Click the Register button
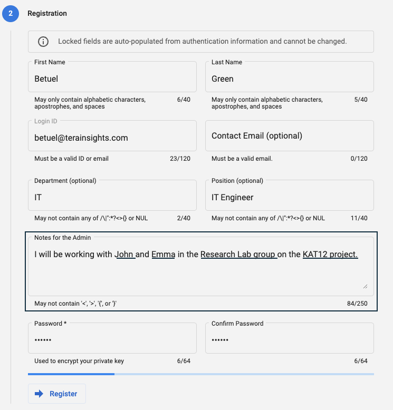This screenshot has width=393, height=410. (x=57, y=394)
